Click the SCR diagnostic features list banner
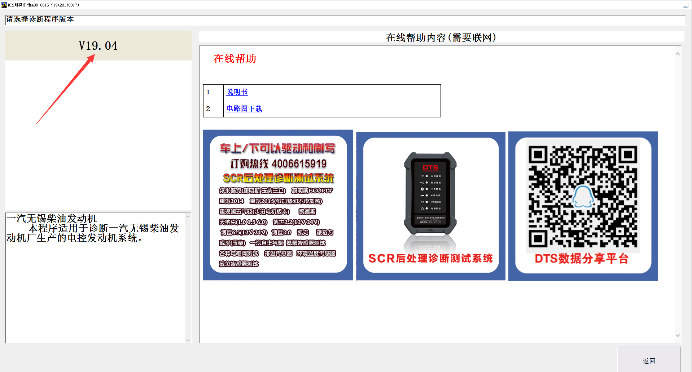692x372 pixels. pos(278,205)
